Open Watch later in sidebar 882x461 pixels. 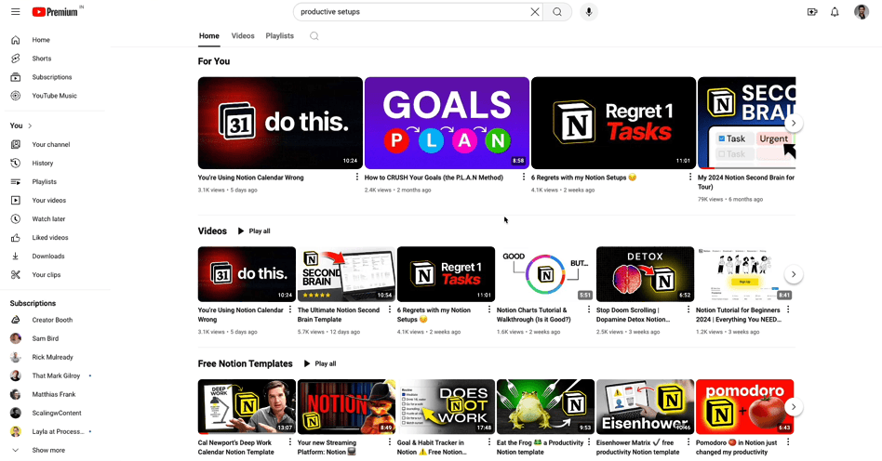tap(48, 219)
